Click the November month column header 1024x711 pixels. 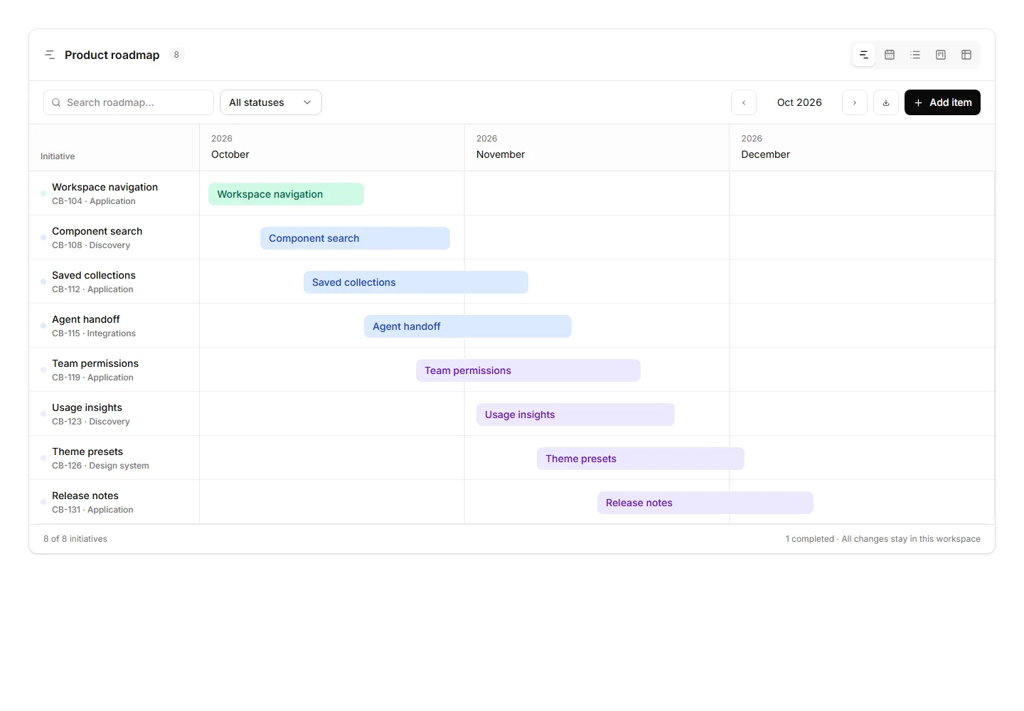coord(597,147)
